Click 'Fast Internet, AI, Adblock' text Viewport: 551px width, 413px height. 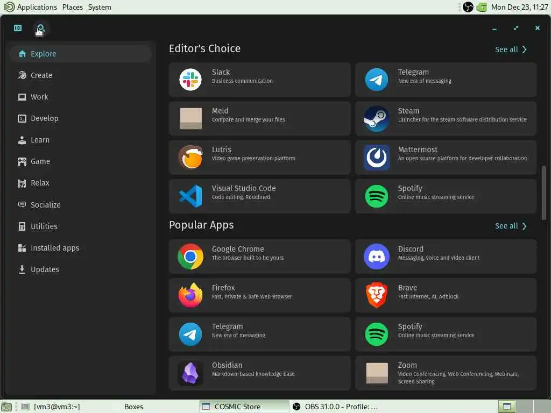pyautogui.click(x=428, y=297)
